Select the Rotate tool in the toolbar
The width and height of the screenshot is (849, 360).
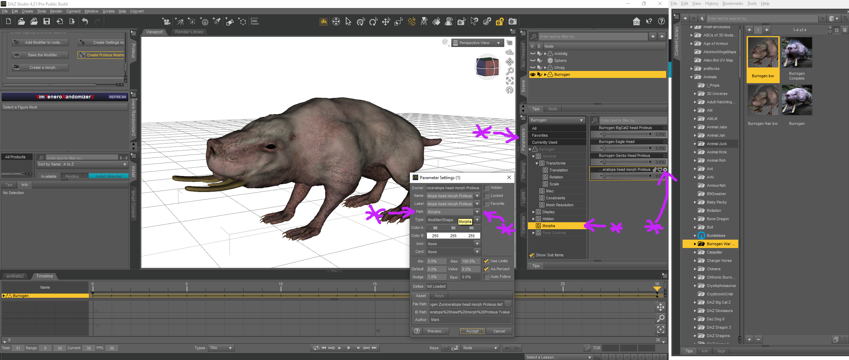373,22
